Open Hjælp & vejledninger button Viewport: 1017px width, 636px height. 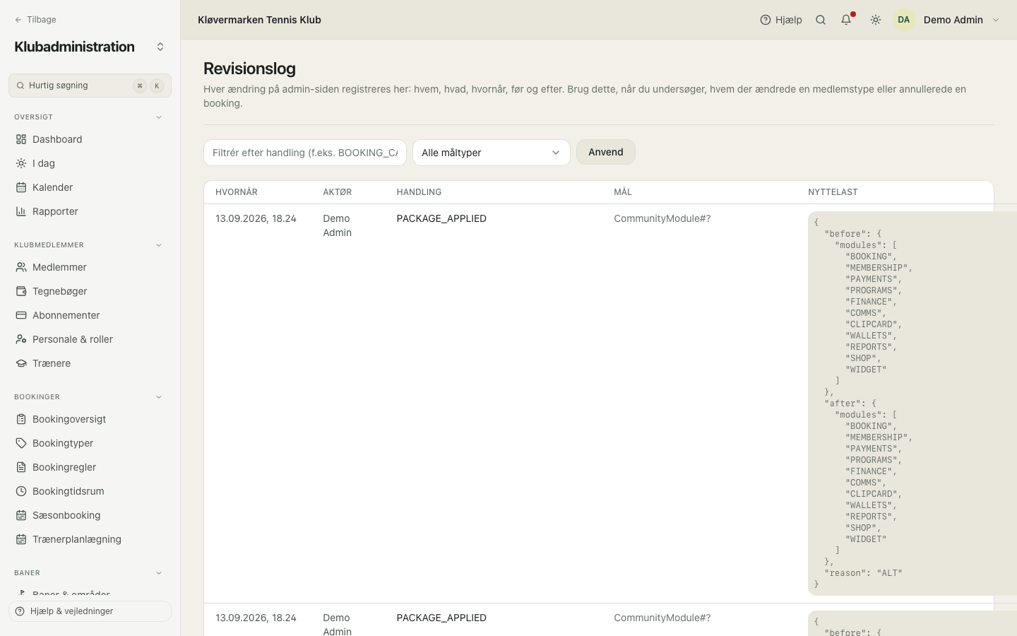point(90,611)
